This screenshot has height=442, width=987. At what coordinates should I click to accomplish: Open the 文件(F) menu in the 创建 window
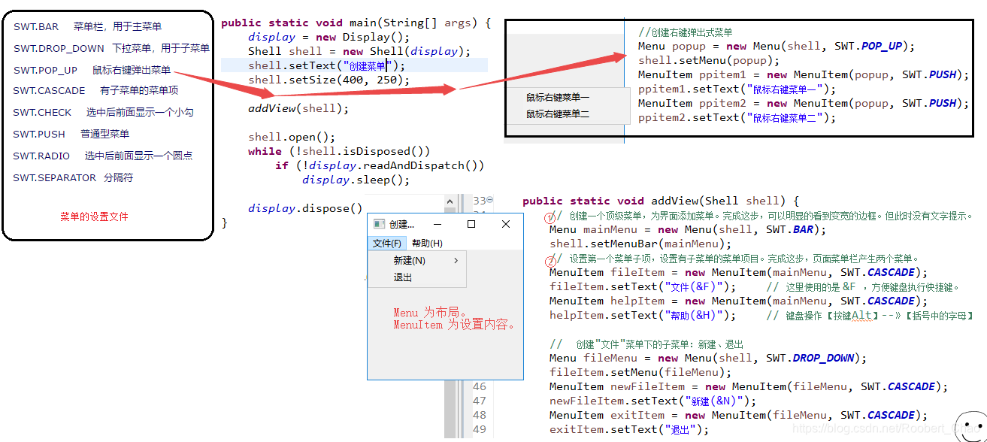tap(387, 244)
